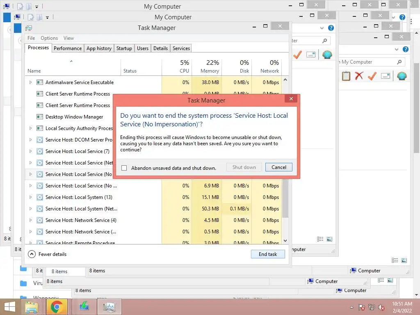Expand Service Host: DCOM Server process row
Screen dimensions: 420x315
[30, 140]
